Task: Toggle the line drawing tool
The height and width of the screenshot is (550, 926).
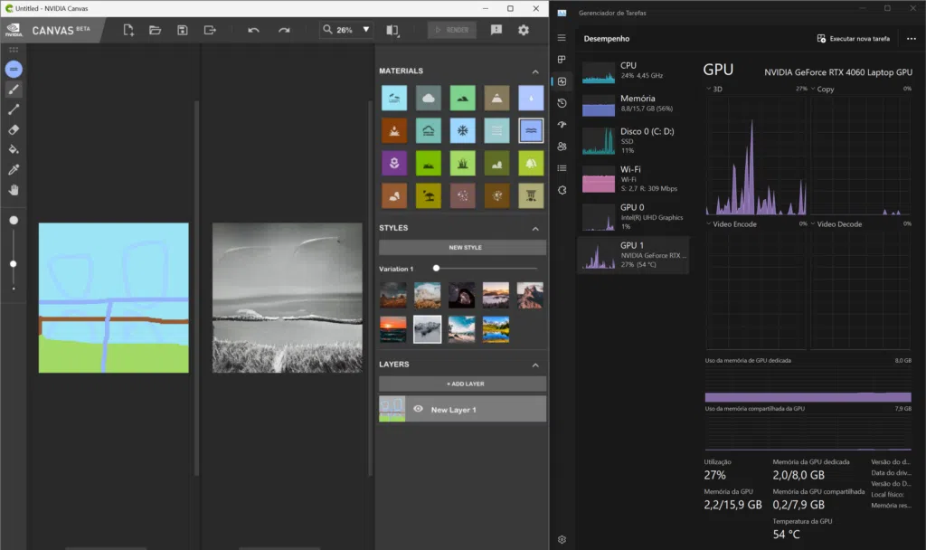Action: [13, 109]
